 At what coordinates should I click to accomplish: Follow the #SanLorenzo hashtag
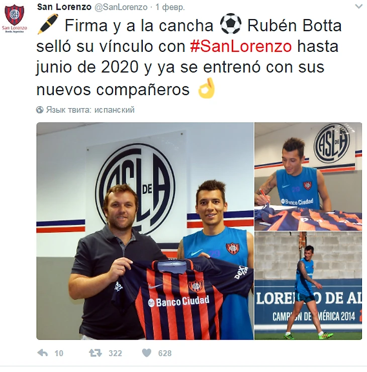pos(241,46)
